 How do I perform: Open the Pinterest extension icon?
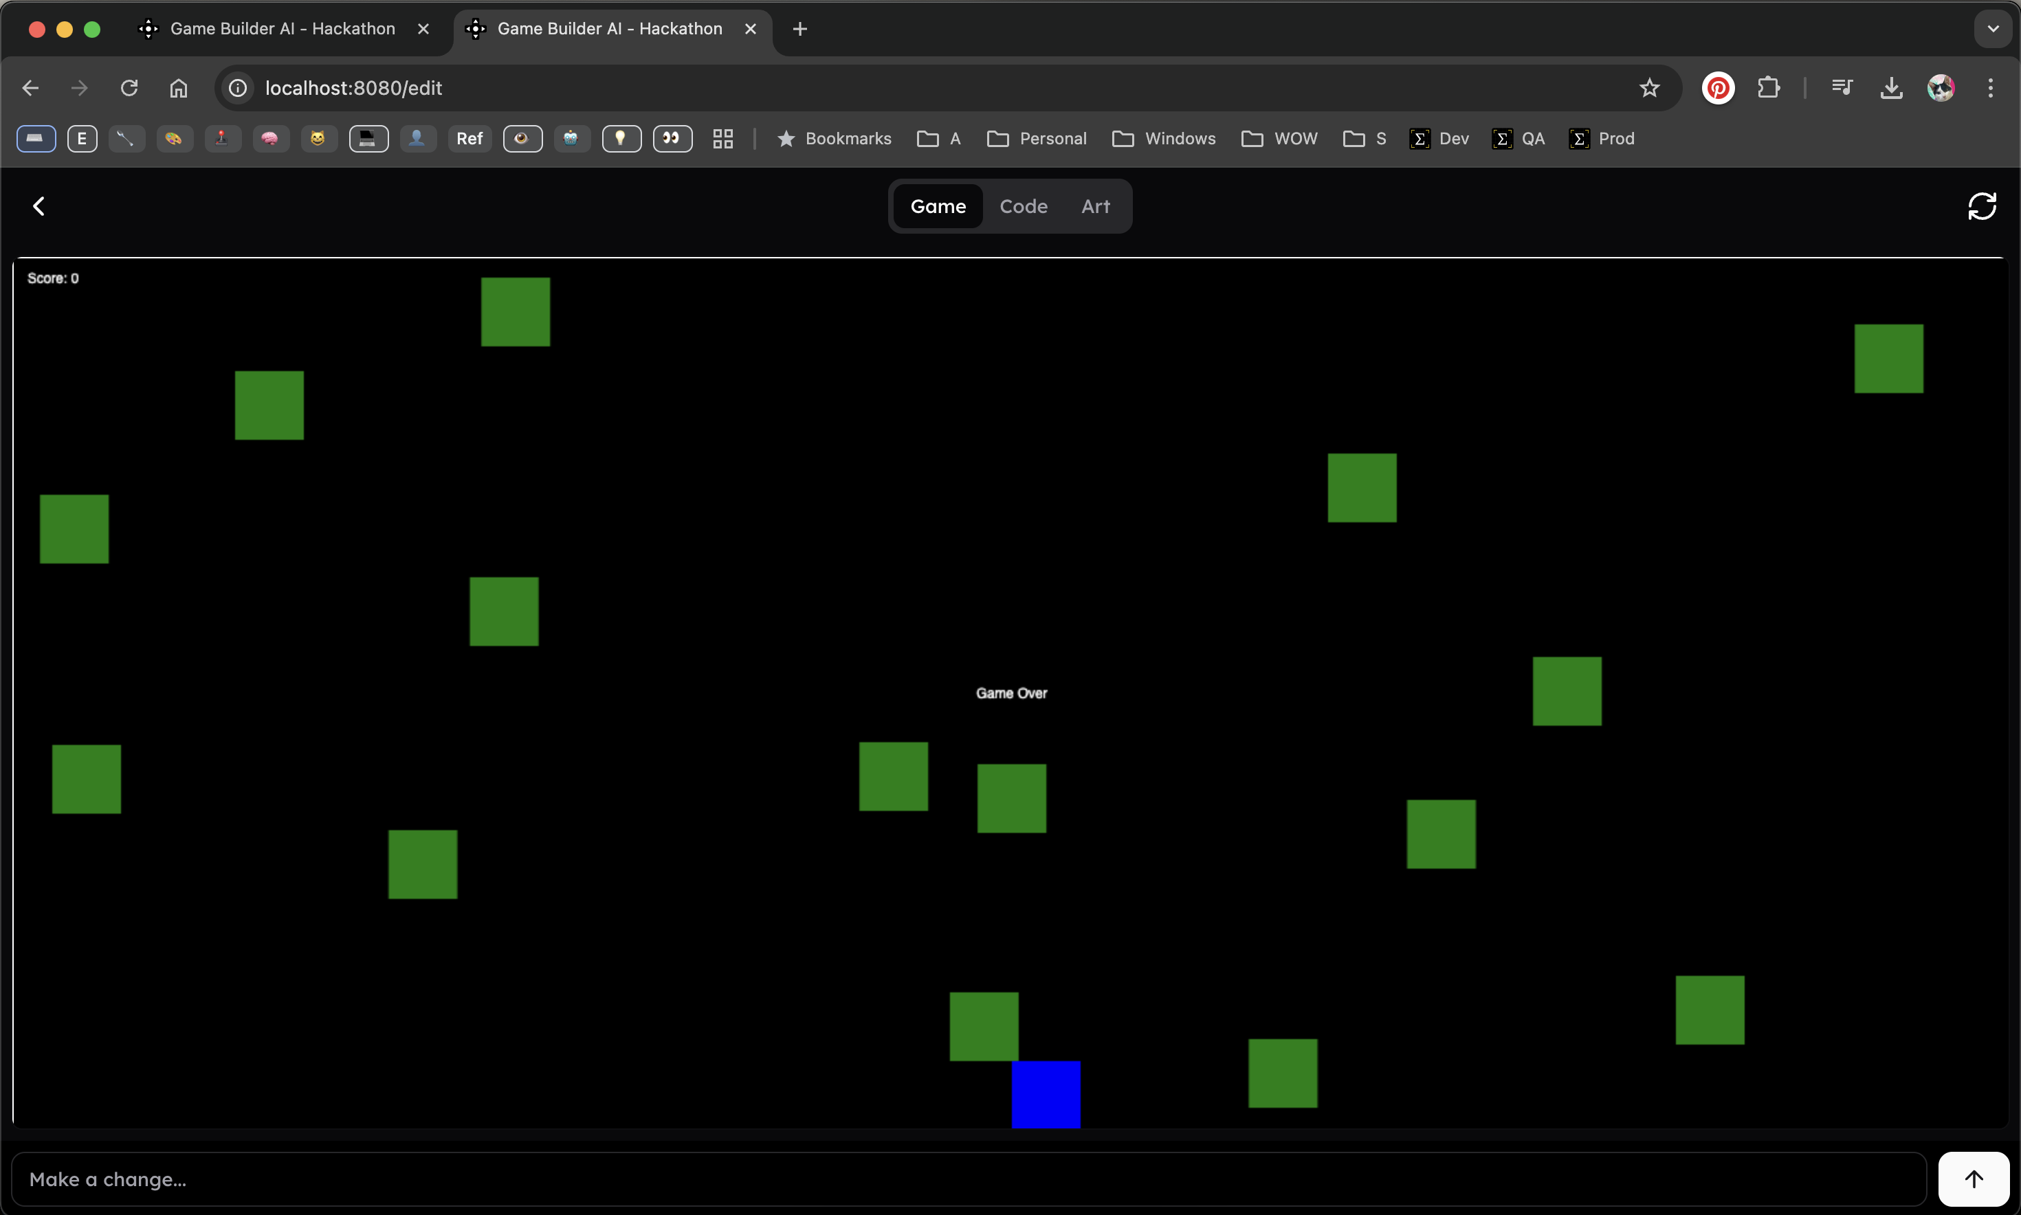pyautogui.click(x=1717, y=87)
